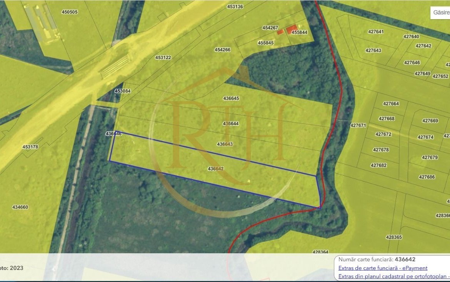Viewport: 450px width, 282px height.
Task: Select parcel 434660 on the map
Action: click(20, 207)
